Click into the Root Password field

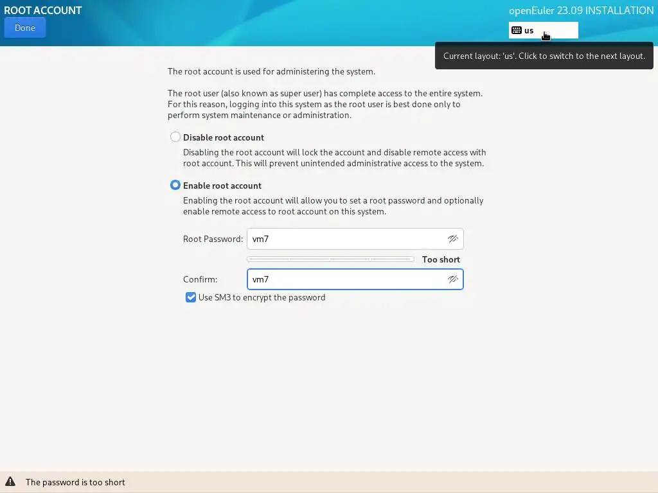tap(355, 239)
